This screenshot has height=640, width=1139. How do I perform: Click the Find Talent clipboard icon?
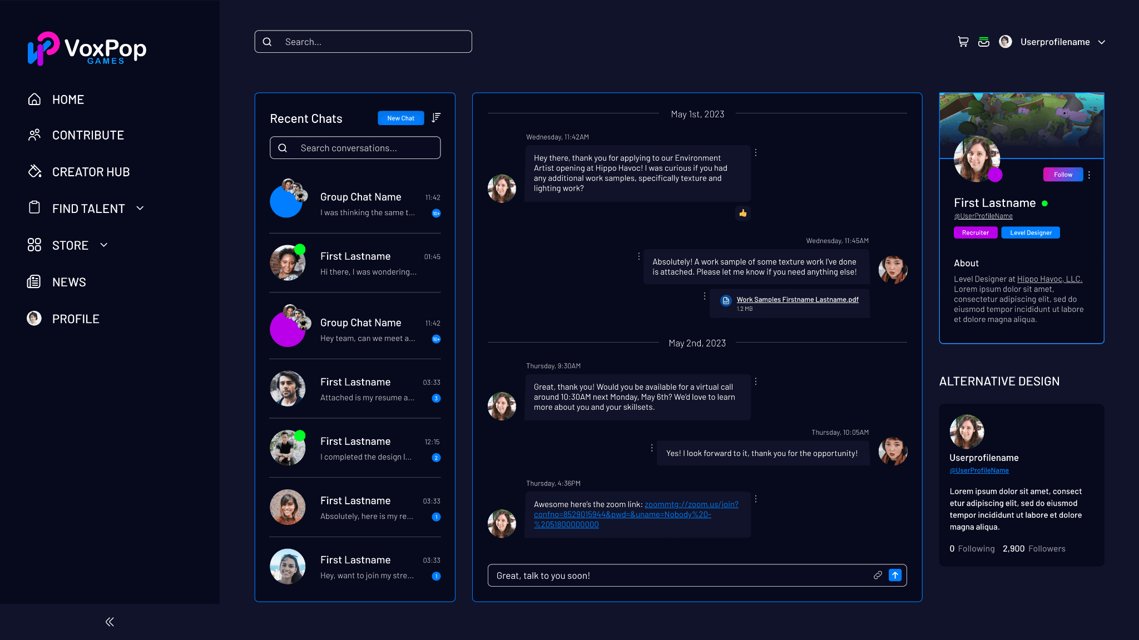[34, 208]
